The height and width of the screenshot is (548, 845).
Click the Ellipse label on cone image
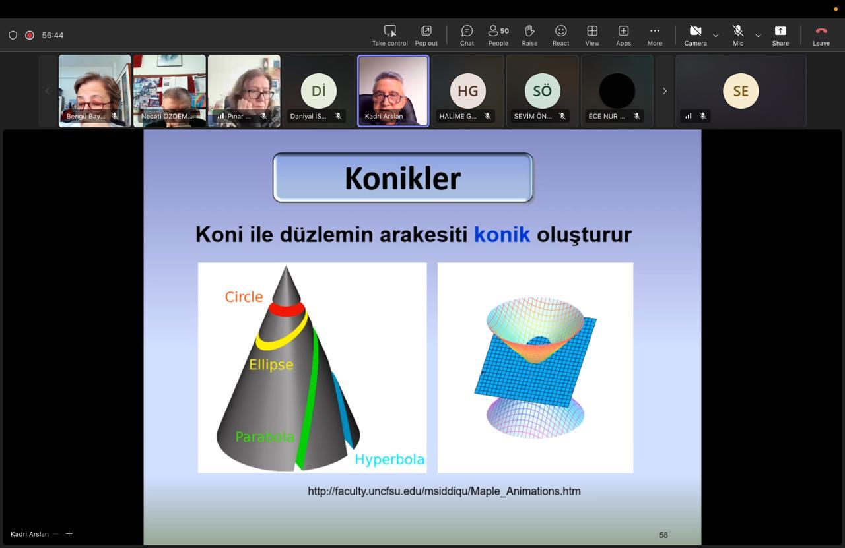[x=271, y=364]
